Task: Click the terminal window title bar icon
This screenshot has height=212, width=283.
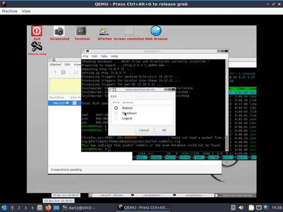Action: 88,51
